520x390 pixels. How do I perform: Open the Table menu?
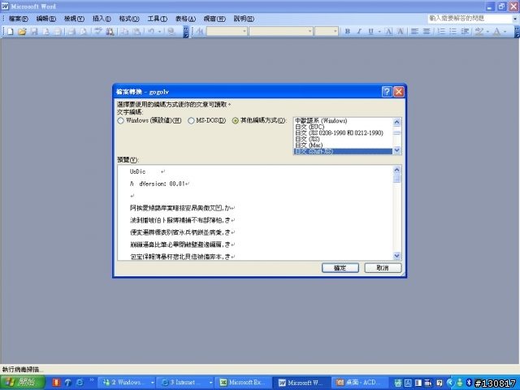(x=186, y=19)
